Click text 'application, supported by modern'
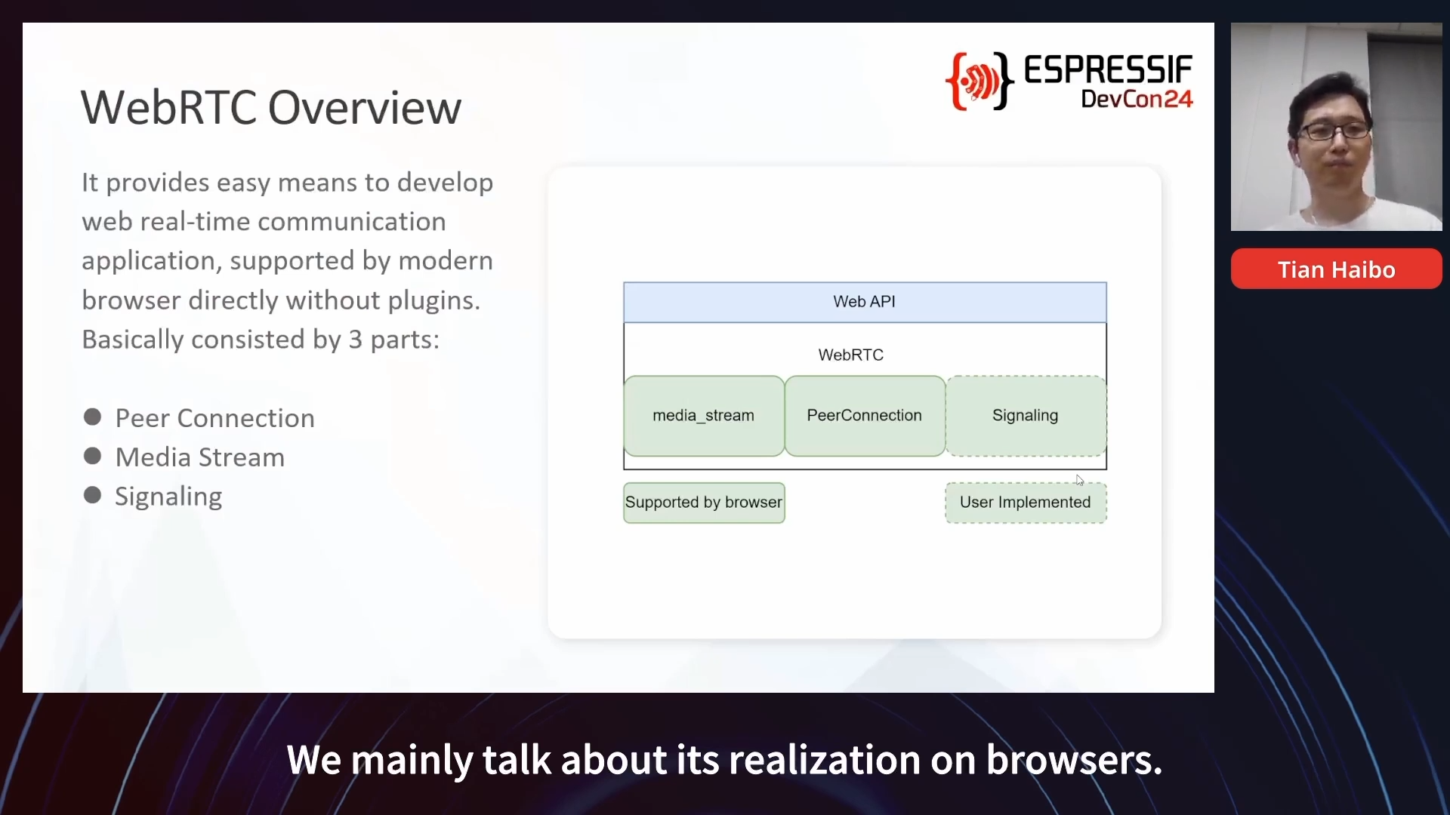Viewport: 1450px width, 815px height. click(x=287, y=261)
